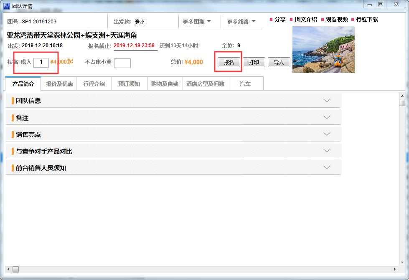Screen dimensions: 409x280
Task: Click the 还剩13天14小时 countdown text
Action: [179, 45]
